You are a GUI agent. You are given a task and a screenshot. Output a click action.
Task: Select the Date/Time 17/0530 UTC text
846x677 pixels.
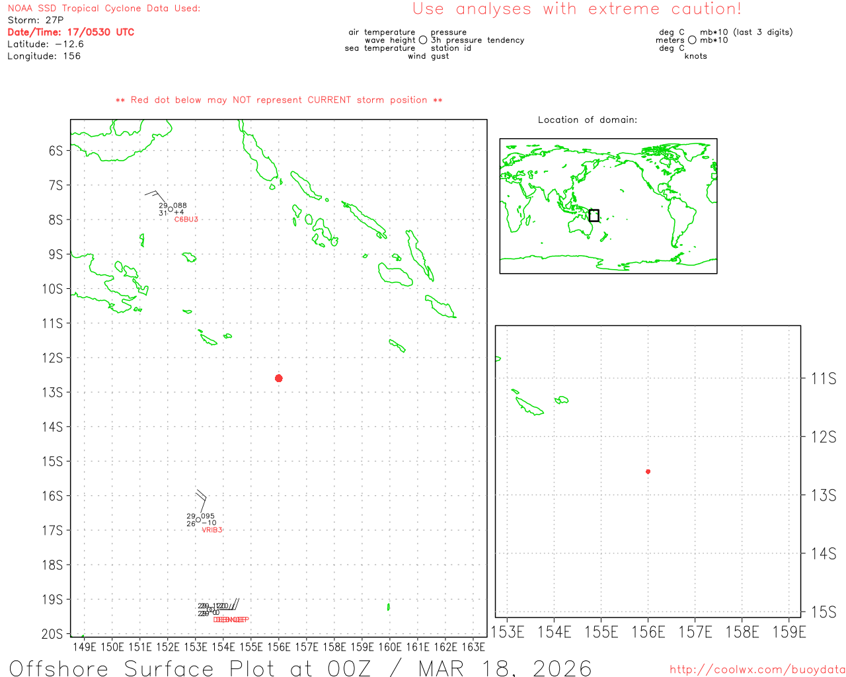(x=71, y=32)
